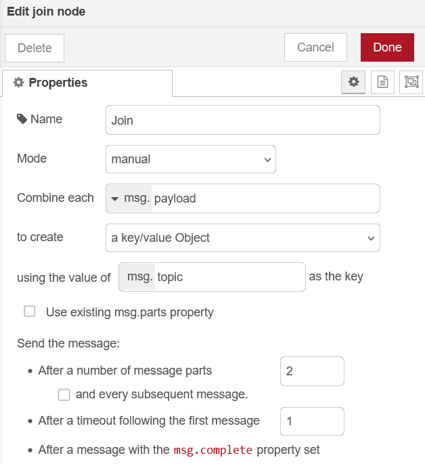Expand the 'to create' key/value Object dropdown
425x464 pixels.
click(x=243, y=238)
